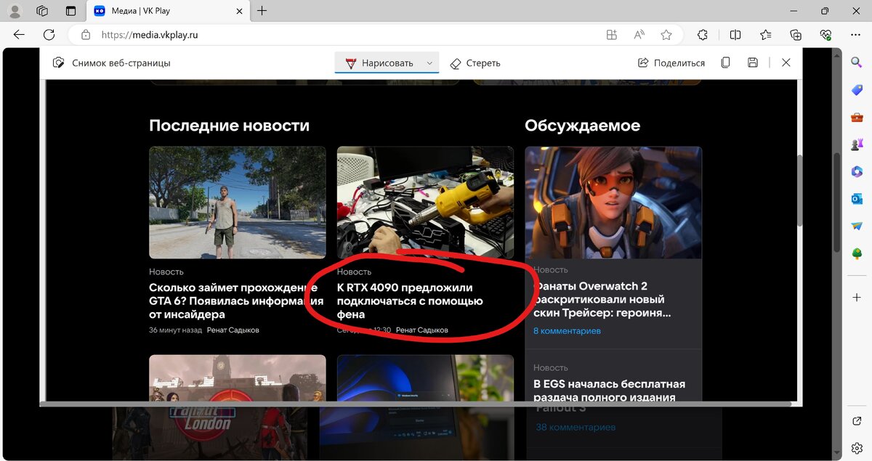Open the split screen icon in toolbar

pos(735,34)
